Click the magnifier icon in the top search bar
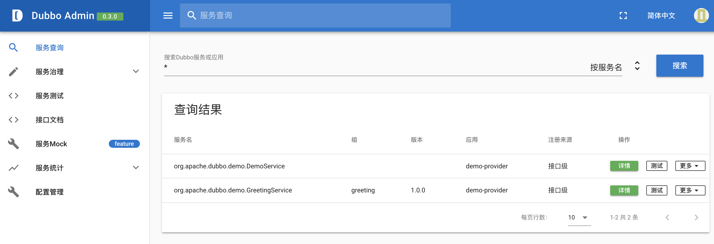714x244 pixels. coord(192,16)
